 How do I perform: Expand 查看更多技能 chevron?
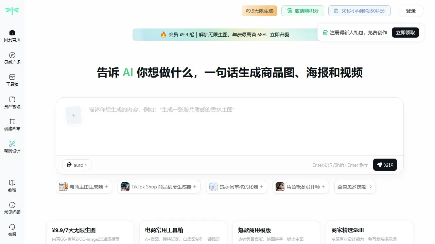(370, 187)
